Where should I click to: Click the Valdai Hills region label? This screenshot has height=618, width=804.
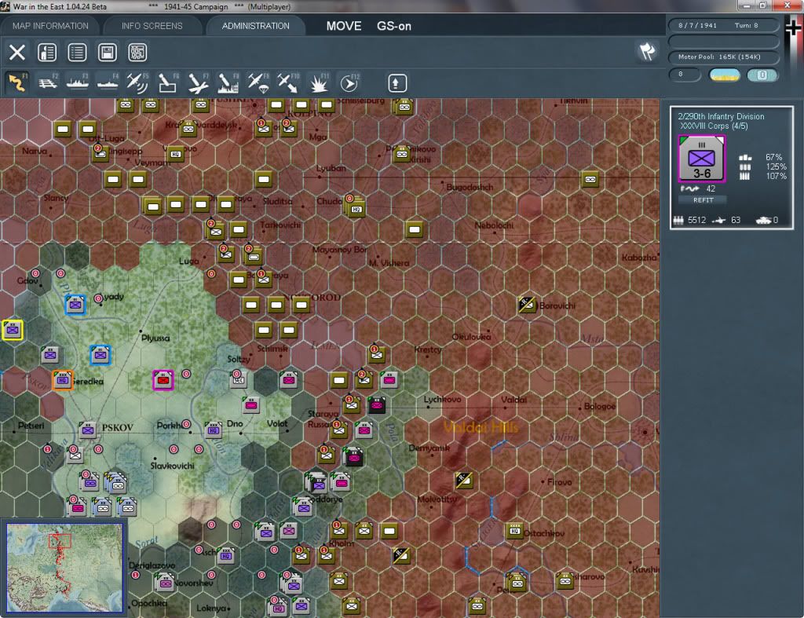481,426
